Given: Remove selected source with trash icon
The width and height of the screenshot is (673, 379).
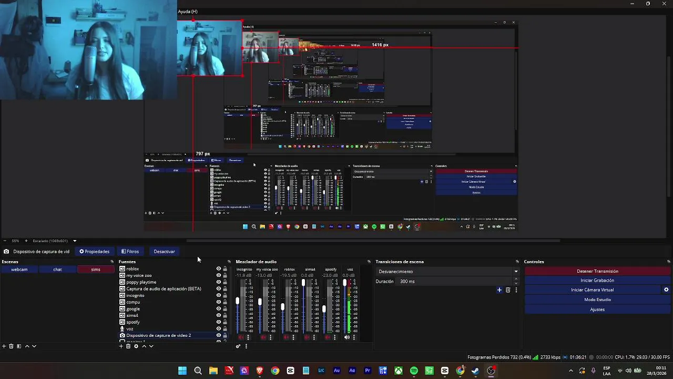Looking at the screenshot, I should 128,346.
